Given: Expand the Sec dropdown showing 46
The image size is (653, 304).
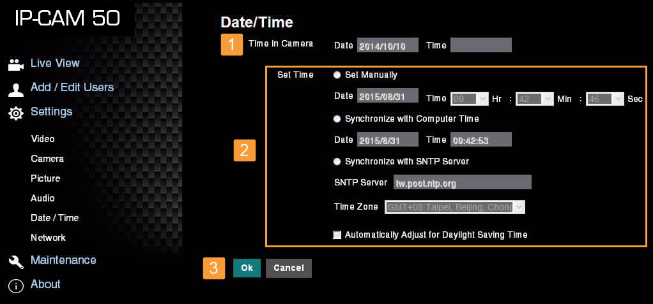Looking at the screenshot, I should coord(604,99).
